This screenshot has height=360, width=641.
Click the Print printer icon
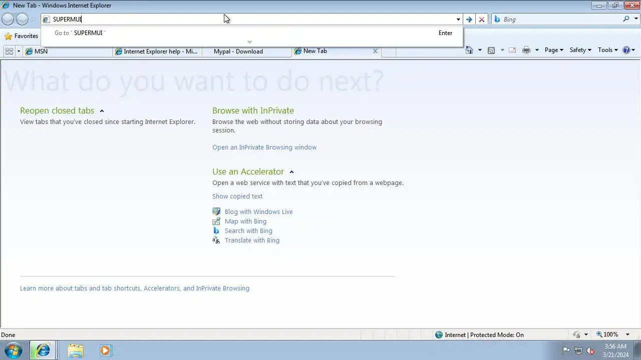click(x=526, y=50)
